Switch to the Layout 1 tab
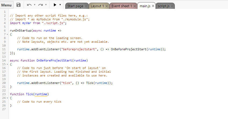228x119 pixels. click(x=97, y=6)
